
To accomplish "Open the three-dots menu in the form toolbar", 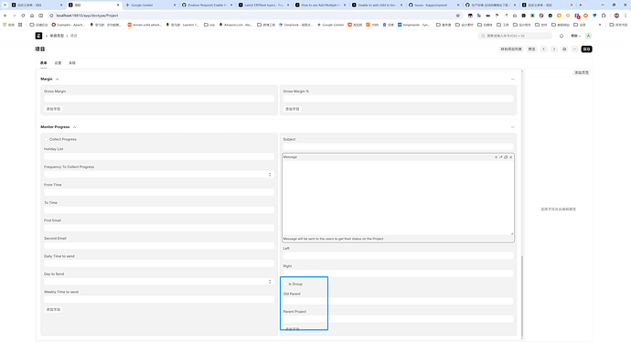I will click(x=574, y=49).
